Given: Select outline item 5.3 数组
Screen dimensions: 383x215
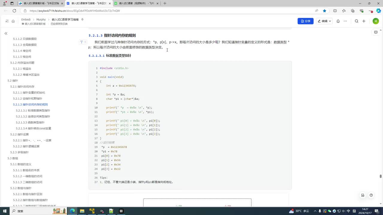Looking at the screenshot, I should pos(13,158).
